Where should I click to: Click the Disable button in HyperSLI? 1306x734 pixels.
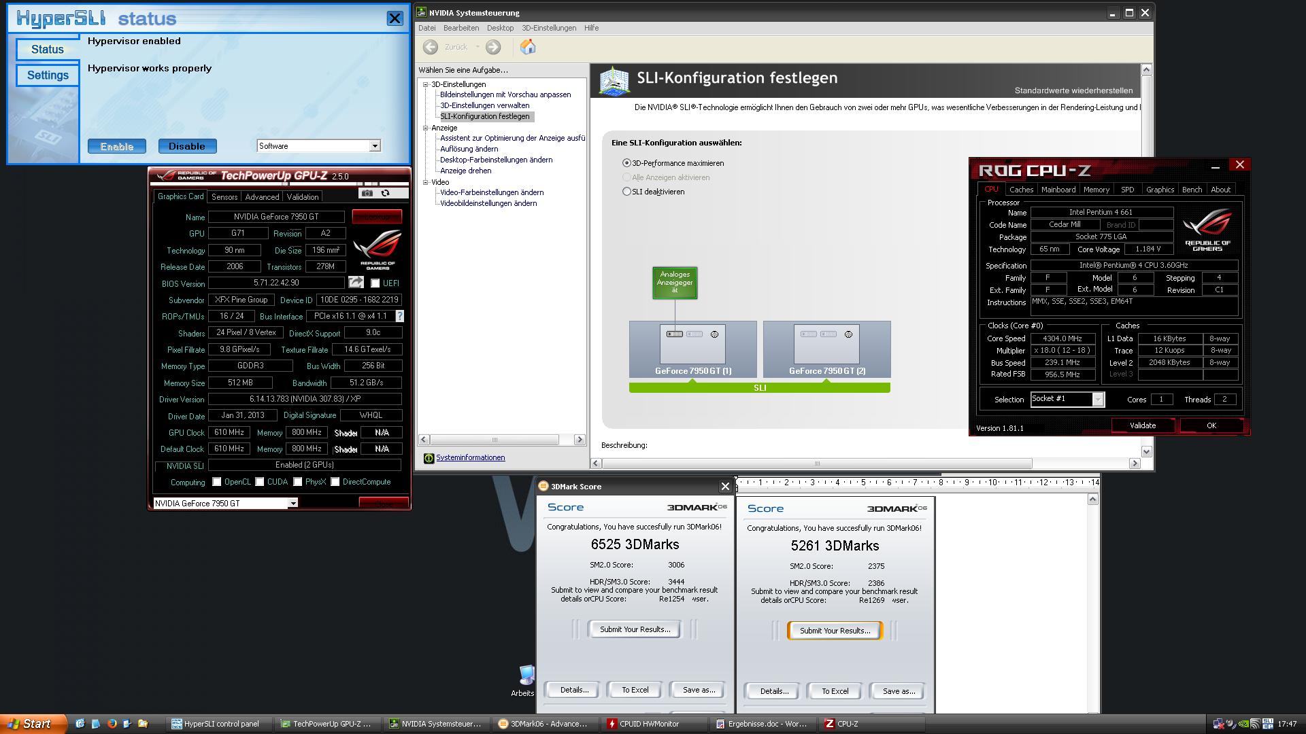coord(187,146)
